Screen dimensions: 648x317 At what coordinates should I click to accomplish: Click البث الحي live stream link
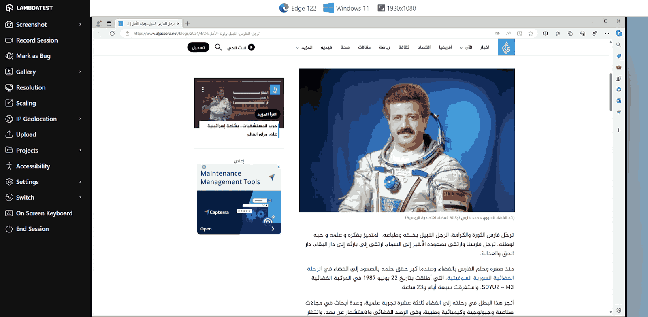tap(241, 47)
